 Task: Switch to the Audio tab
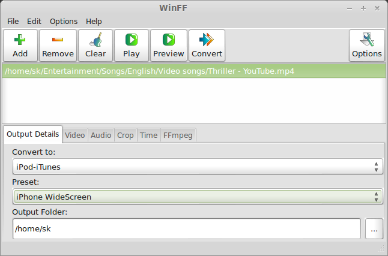[x=101, y=135]
